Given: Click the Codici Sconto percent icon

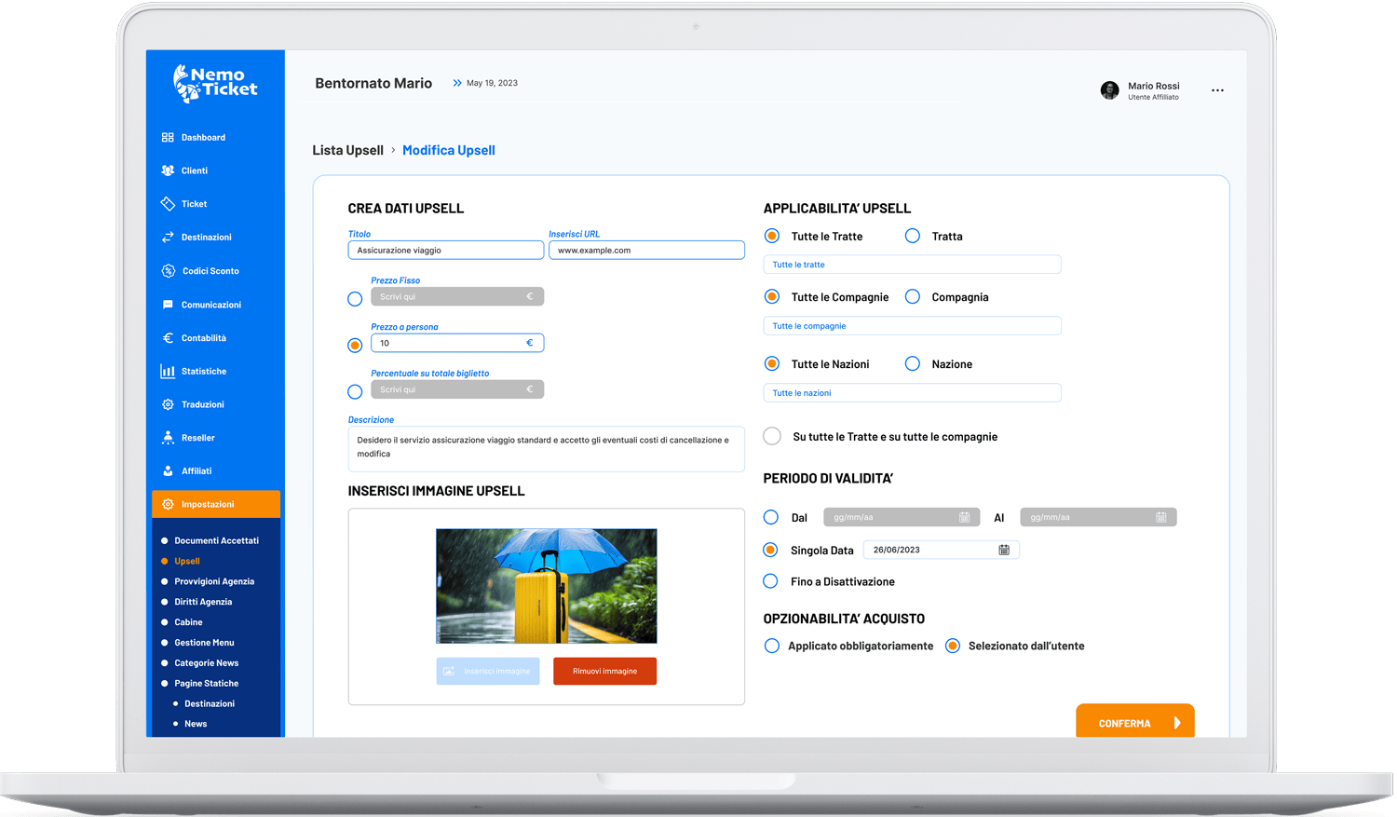Looking at the screenshot, I should tap(168, 271).
